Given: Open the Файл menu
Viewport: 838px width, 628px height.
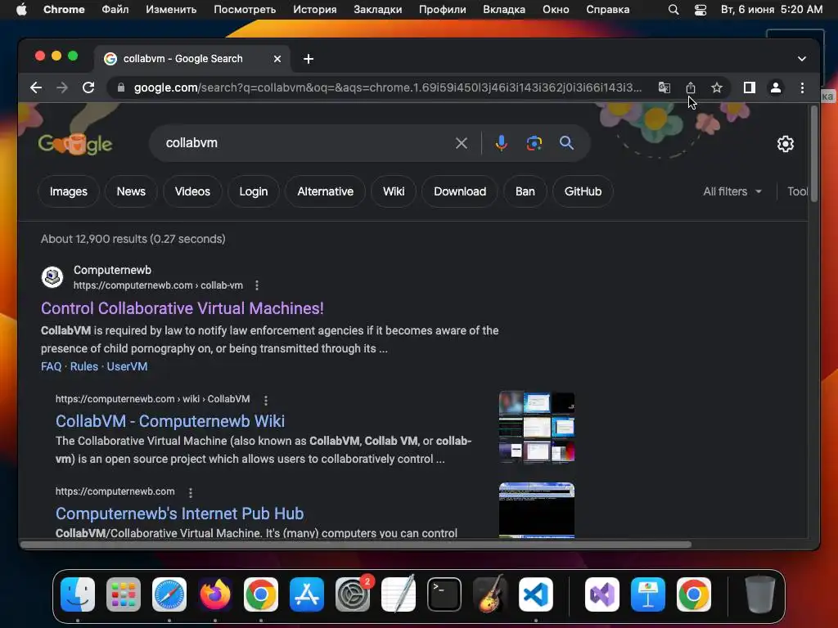Looking at the screenshot, I should pos(115,10).
